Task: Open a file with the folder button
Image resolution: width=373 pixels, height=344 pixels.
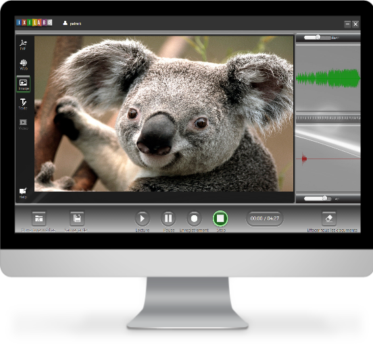Action: 39,219
